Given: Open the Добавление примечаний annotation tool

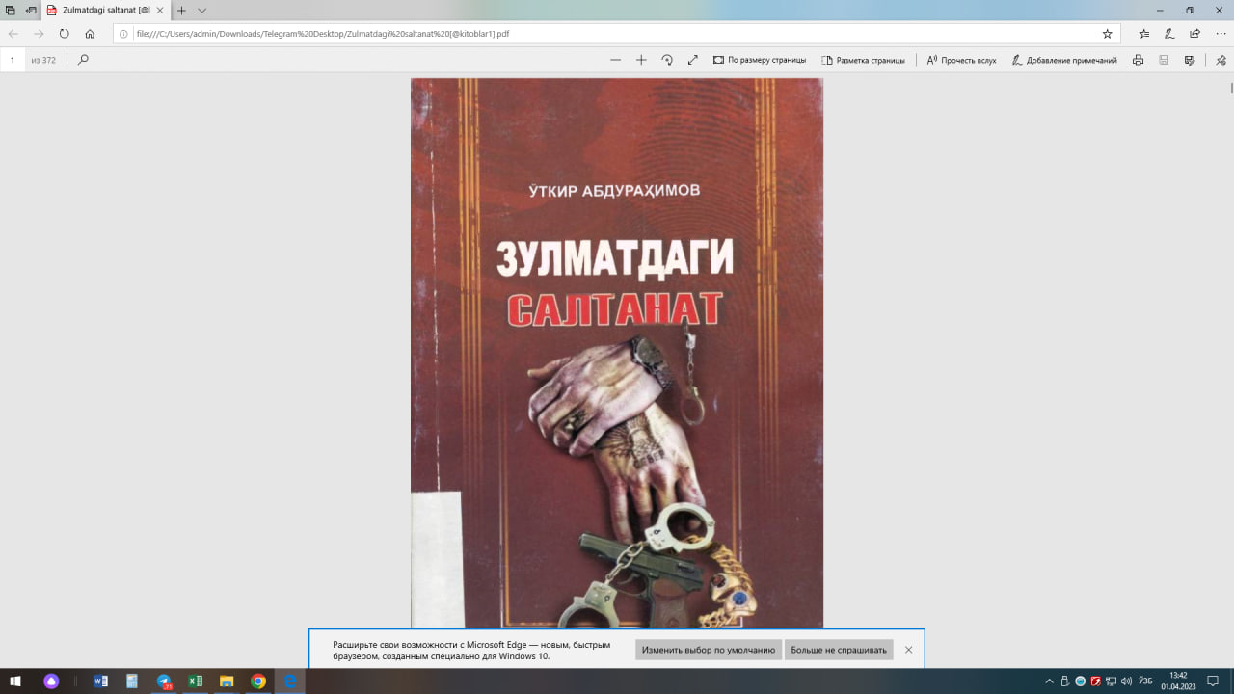Looking at the screenshot, I should [1065, 60].
